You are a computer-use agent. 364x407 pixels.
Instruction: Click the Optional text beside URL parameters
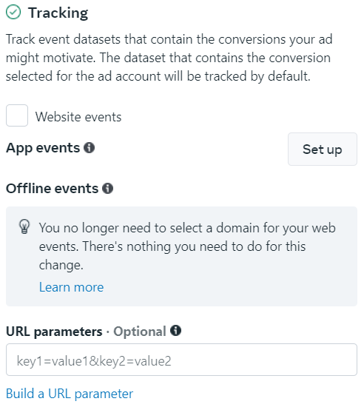click(x=140, y=332)
